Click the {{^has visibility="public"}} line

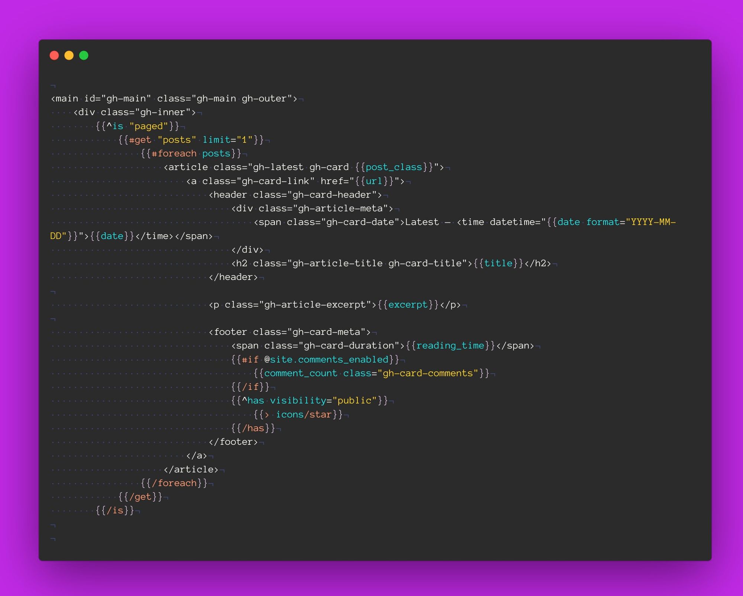point(309,401)
